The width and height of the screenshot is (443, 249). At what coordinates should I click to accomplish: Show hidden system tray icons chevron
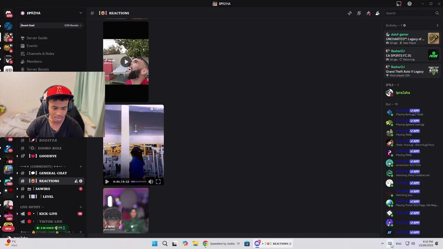[382, 244]
